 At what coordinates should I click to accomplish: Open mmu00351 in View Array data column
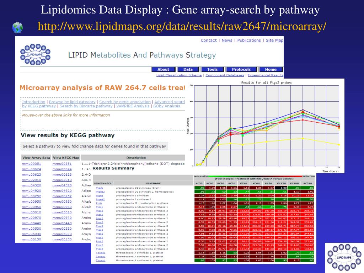tap(31, 164)
